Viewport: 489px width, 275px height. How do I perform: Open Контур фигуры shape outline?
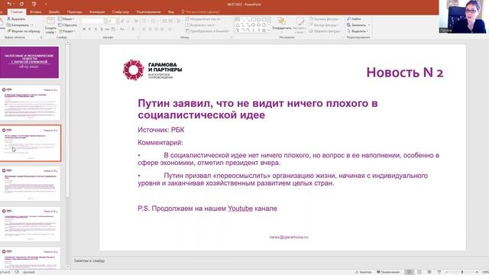(x=324, y=25)
